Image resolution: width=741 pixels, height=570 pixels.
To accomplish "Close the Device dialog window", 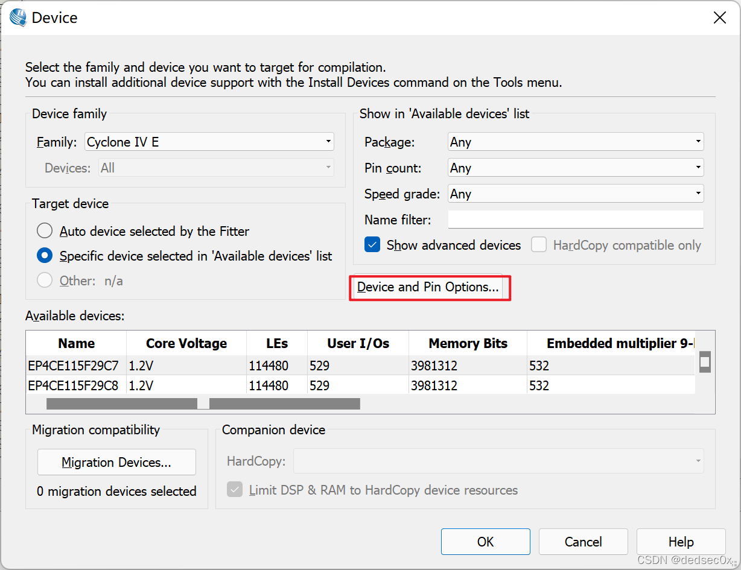I will click(x=719, y=17).
